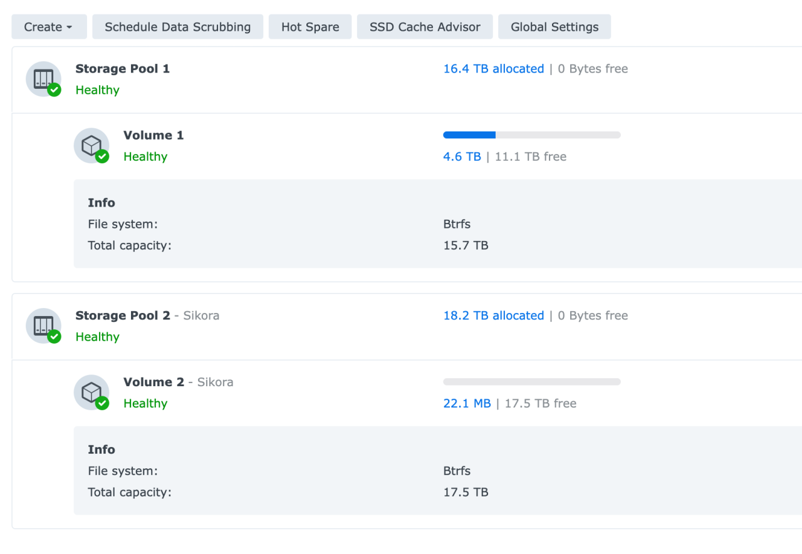Open the Create dropdown menu
Screen dimensions: 802x554
[48, 27]
